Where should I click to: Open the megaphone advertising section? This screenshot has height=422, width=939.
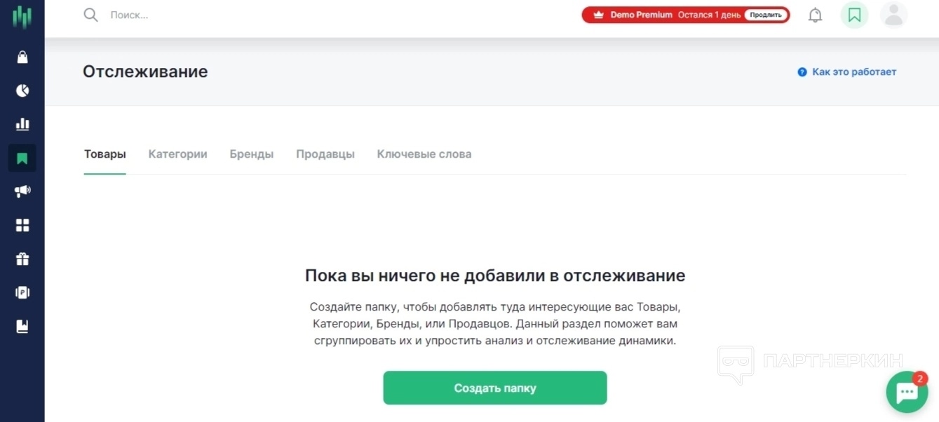tap(22, 191)
